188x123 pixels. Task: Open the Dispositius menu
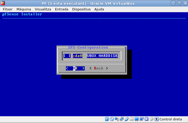coord(81,9)
